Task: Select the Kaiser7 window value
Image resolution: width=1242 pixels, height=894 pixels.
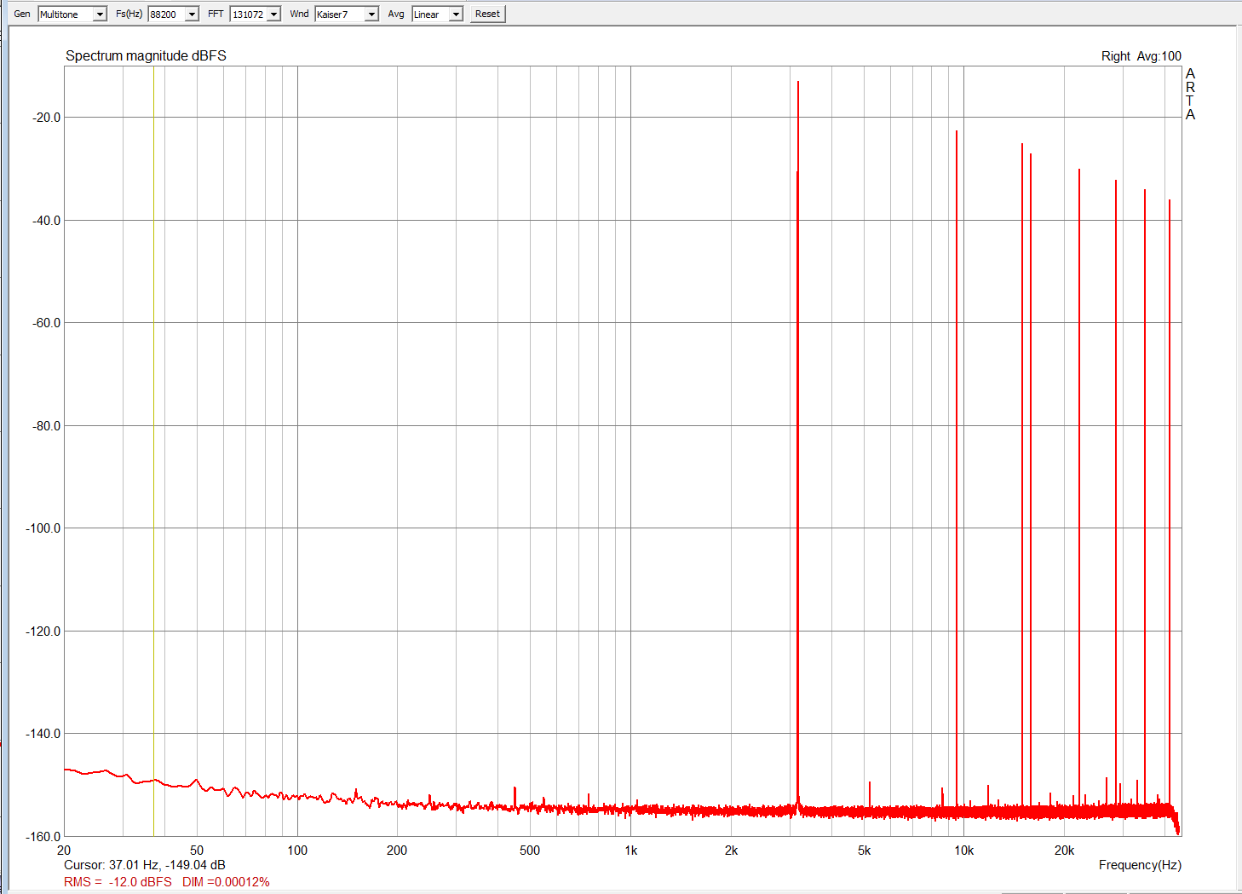Action: tap(339, 14)
